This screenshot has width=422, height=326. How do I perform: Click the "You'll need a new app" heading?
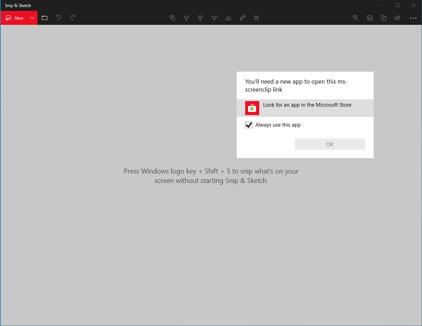[x=296, y=86]
